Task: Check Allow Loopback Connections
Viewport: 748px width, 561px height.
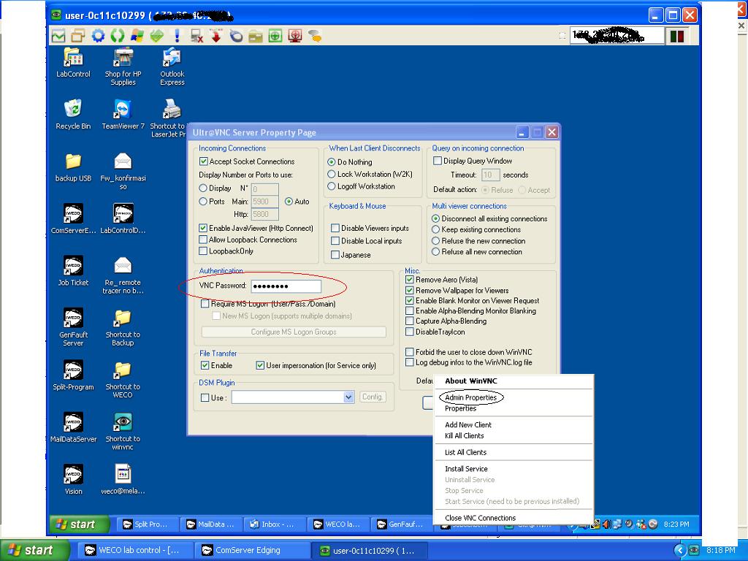Action: (x=203, y=240)
